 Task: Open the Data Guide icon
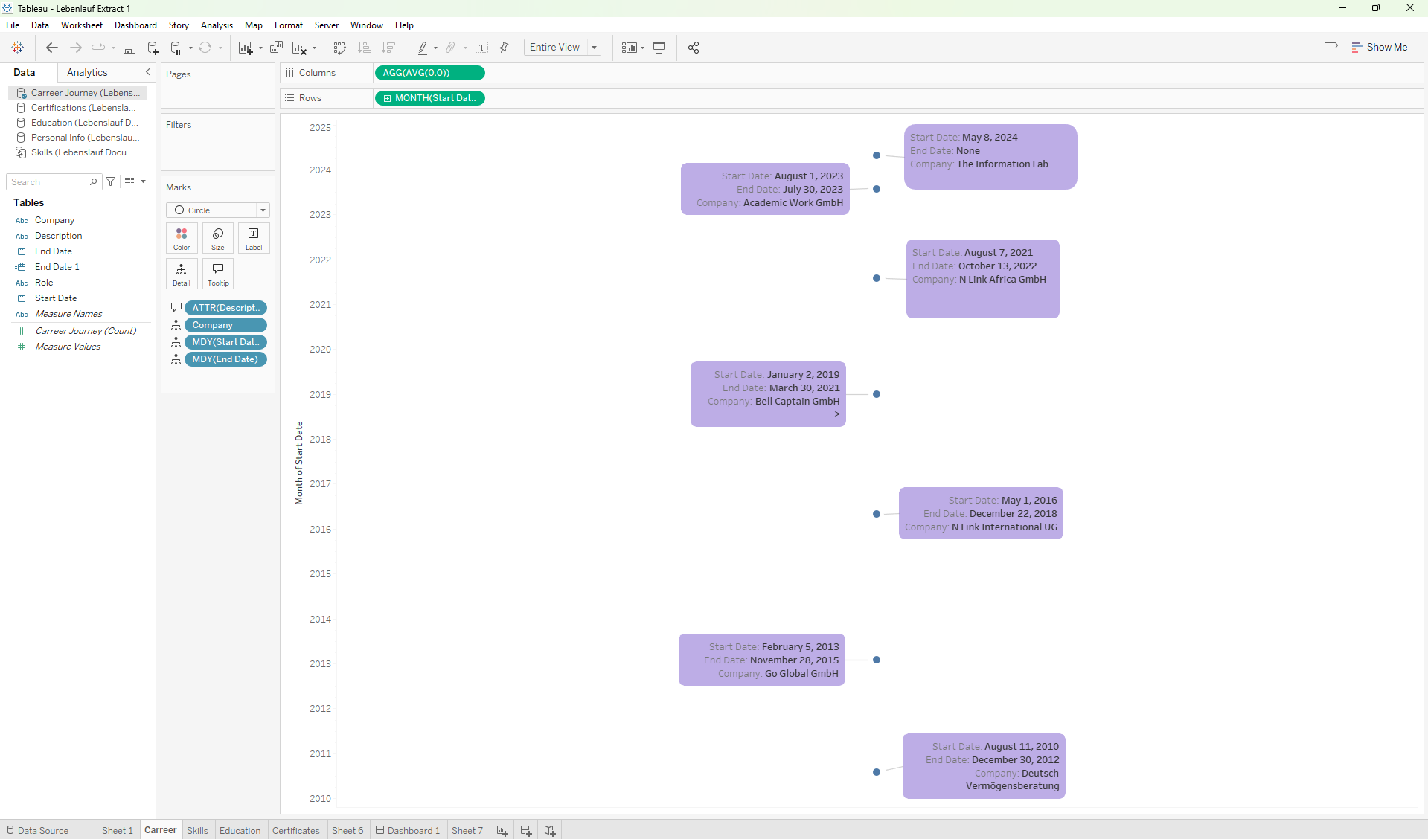1331,48
